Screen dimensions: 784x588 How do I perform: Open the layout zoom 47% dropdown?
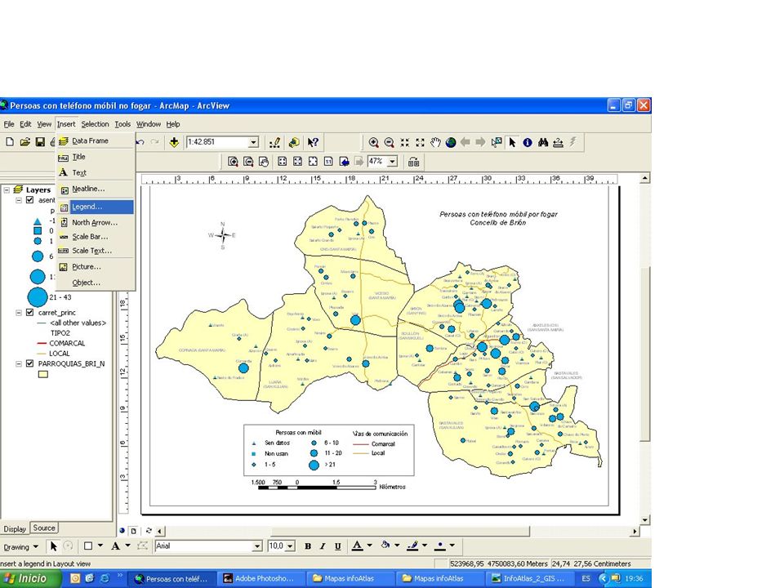coord(393,162)
